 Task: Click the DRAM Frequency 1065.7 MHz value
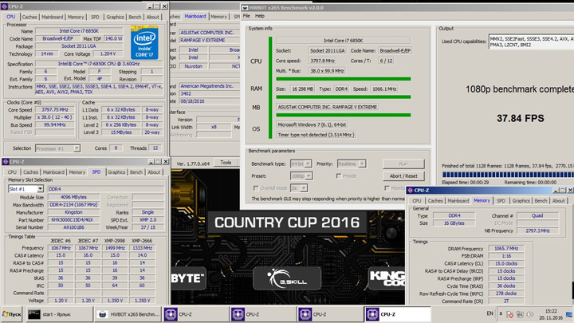[x=506, y=249]
